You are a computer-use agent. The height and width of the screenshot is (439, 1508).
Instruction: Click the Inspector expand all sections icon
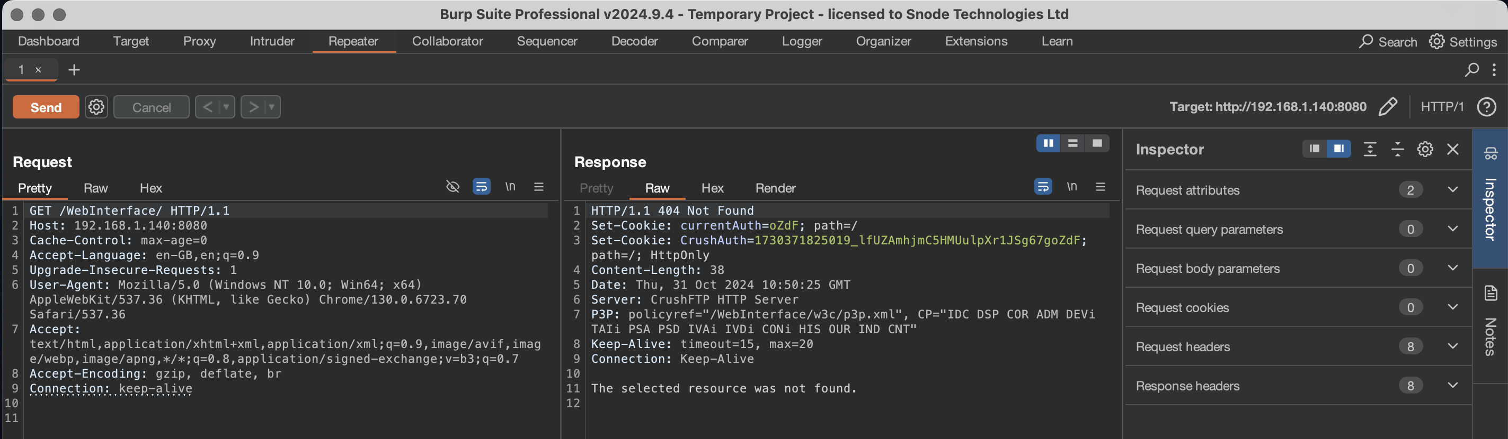click(x=1370, y=150)
